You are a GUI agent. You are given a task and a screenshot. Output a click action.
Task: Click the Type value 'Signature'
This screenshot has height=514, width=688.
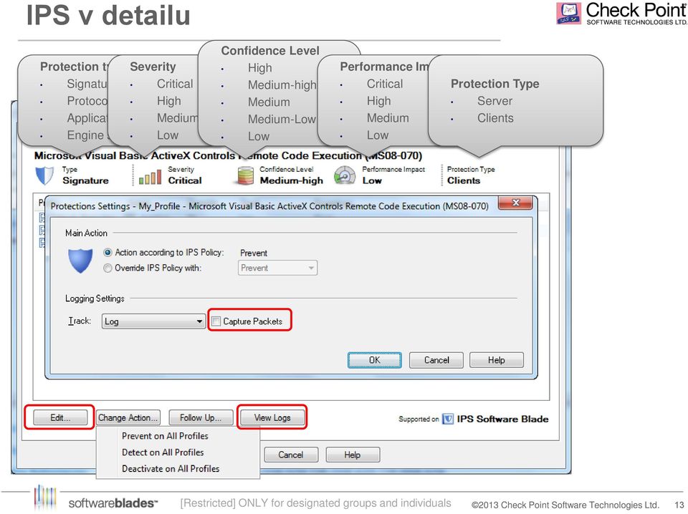coord(85,180)
